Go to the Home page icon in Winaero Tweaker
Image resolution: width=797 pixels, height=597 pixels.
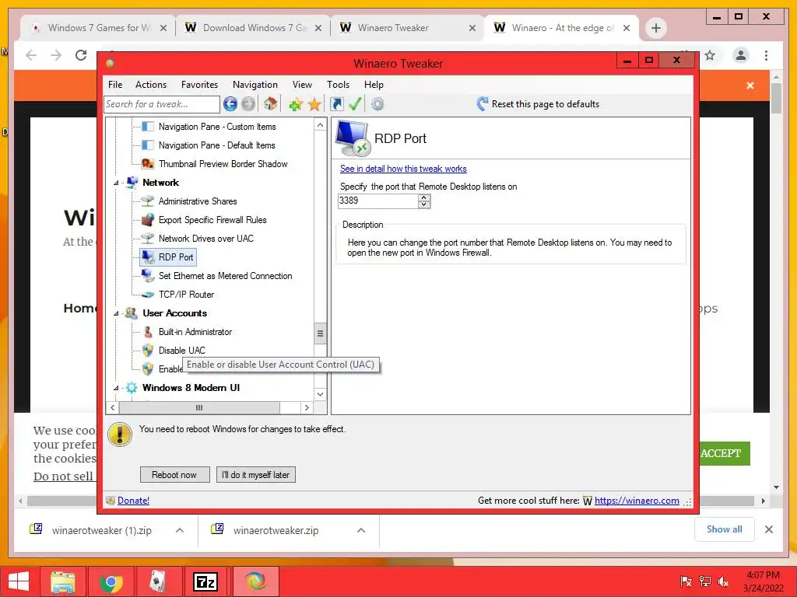270,104
